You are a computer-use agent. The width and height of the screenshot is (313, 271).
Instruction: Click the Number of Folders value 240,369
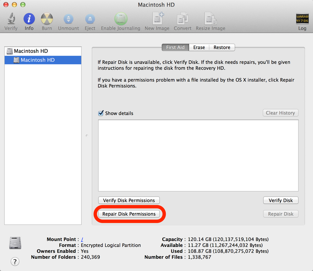[x=90, y=257]
